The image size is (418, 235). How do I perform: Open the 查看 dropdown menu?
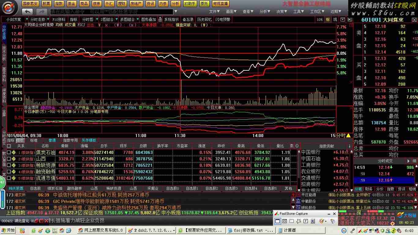248,12
